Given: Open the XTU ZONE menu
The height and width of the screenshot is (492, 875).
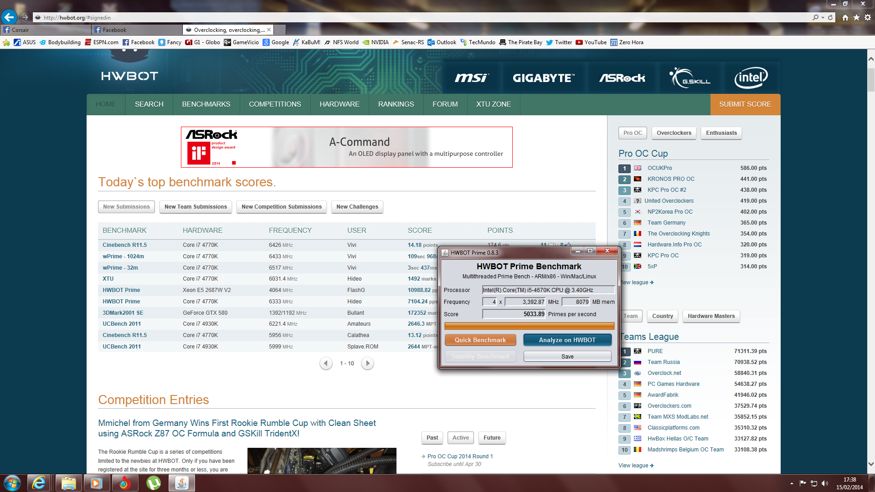Looking at the screenshot, I should [494, 104].
